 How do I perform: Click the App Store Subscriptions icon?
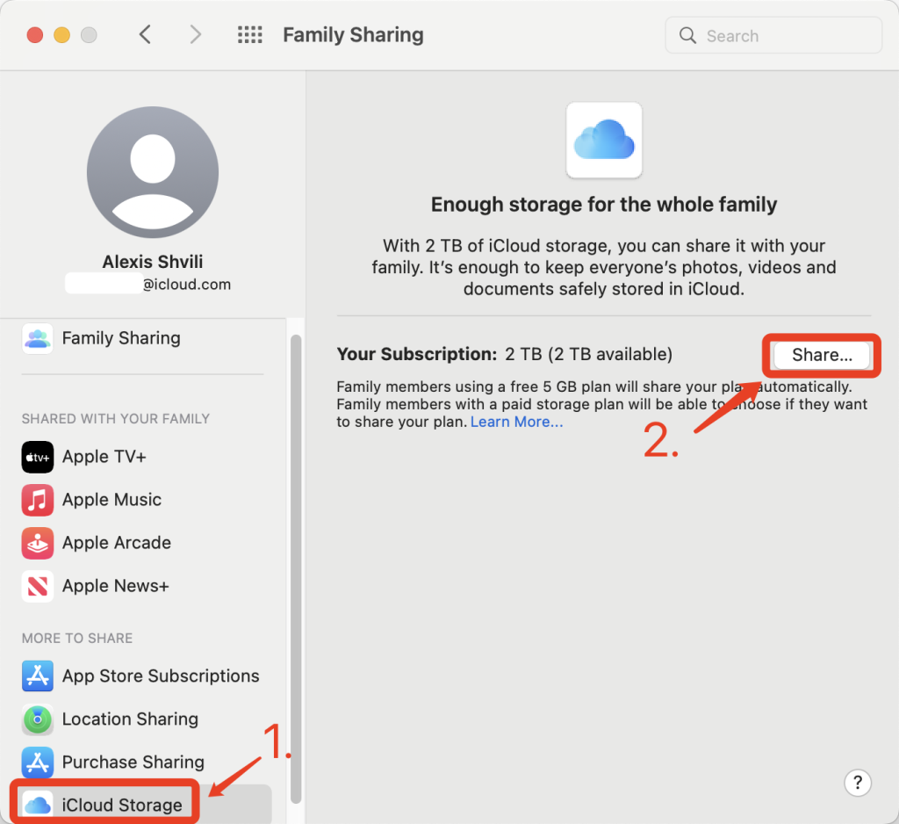(37, 676)
